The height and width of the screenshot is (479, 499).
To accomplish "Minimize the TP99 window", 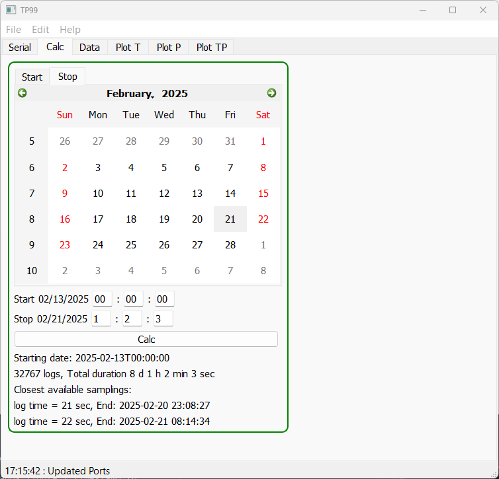I will click(x=423, y=10).
